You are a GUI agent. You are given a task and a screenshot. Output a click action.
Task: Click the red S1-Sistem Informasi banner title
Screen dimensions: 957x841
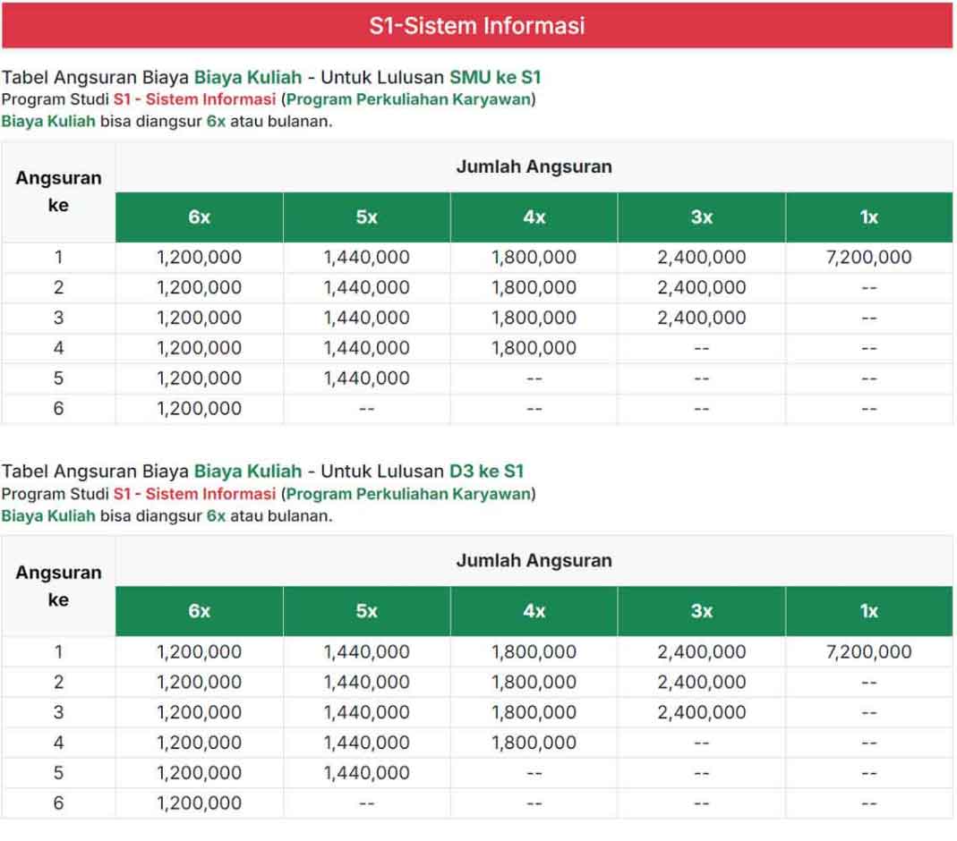click(x=476, y=26)
